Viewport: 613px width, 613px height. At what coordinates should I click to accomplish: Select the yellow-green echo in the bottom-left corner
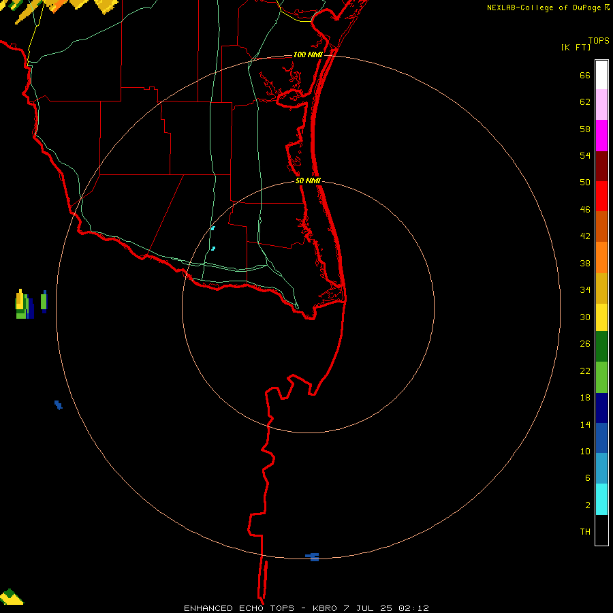click(x=12, y=597)
